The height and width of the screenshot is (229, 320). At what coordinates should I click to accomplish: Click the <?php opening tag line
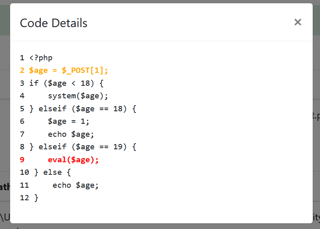point(41,58)
